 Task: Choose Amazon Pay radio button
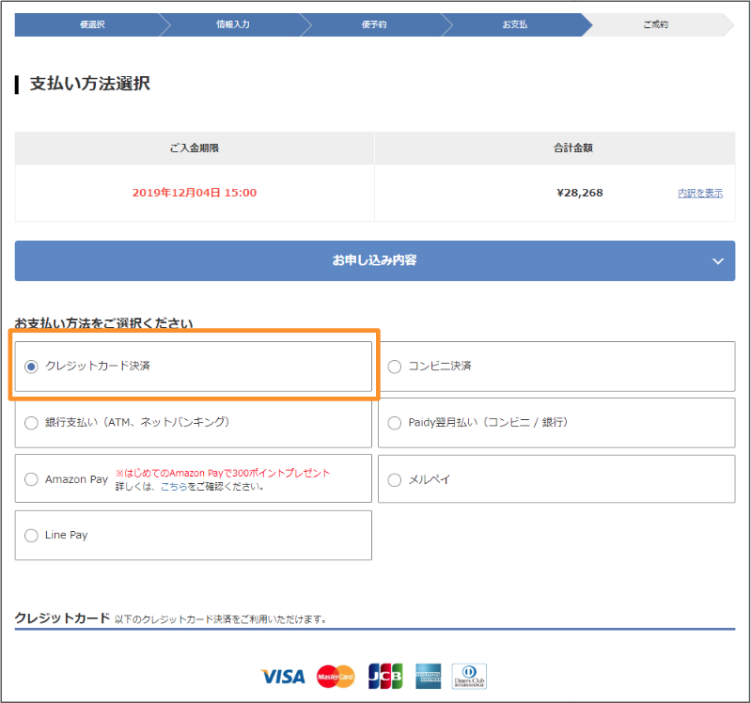pyautogui.click(x=31, y=479)
